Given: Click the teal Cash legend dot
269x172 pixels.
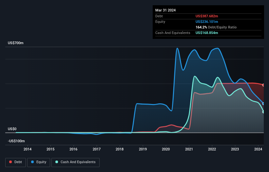Looking at the screenshot, I should coord(57,162).
